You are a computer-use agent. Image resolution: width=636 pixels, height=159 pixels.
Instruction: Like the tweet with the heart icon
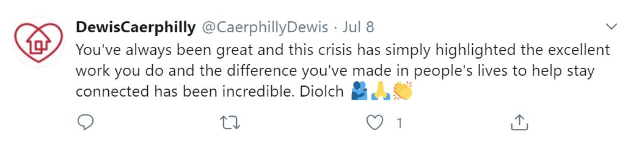click(375, 123)
